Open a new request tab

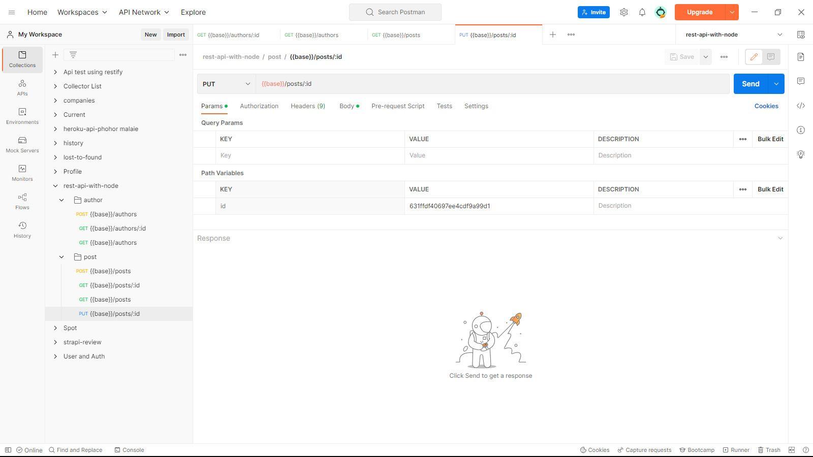tap(553, 35)
